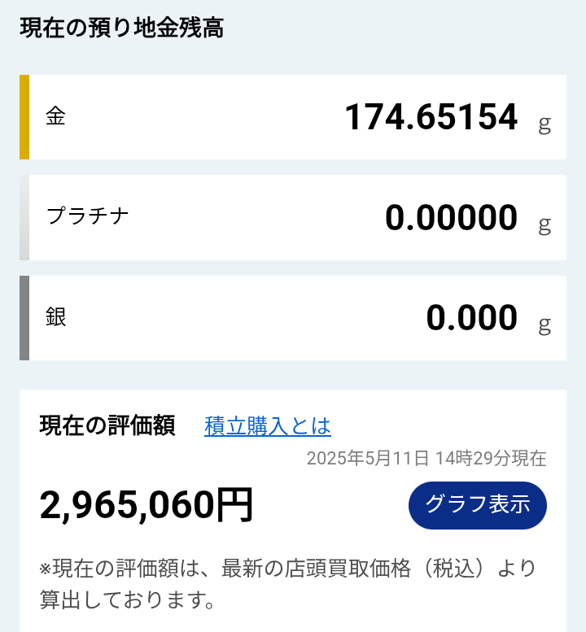The image size is (586, 632).
Task: Click the 2025年5月11日 14時29分現在 timestamp
Action: [426, 458]
